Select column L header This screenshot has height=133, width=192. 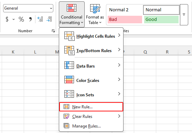pos(35,52)
